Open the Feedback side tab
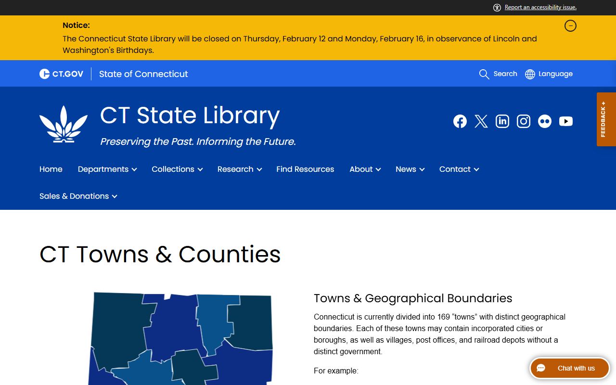Viewport: 616px width, 385px height. 606,119
